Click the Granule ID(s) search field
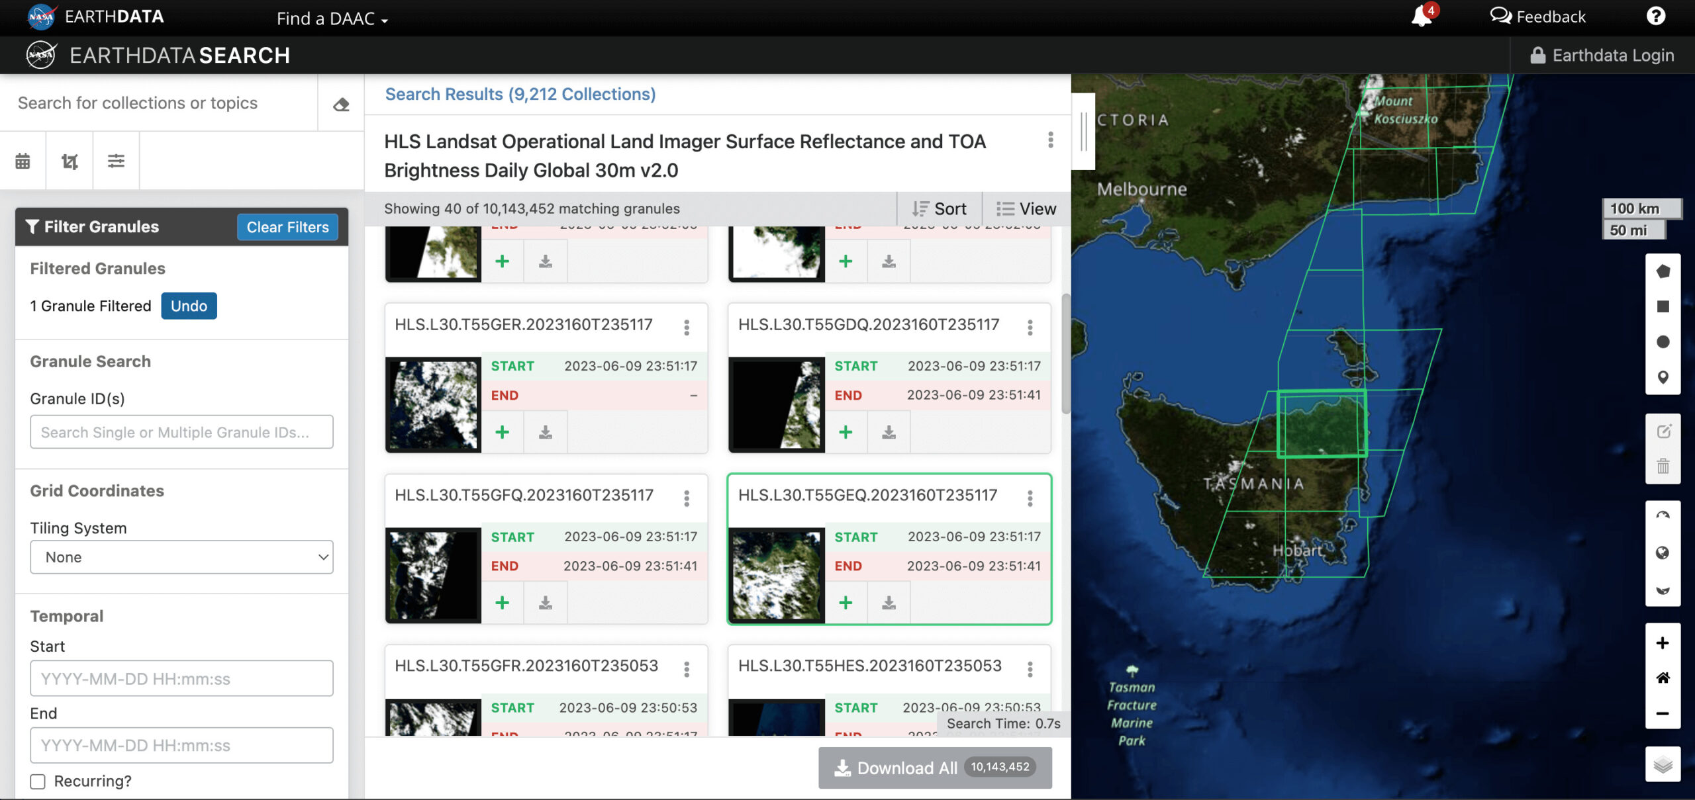This screenshot has height=800, width=1695. [181, 432]
